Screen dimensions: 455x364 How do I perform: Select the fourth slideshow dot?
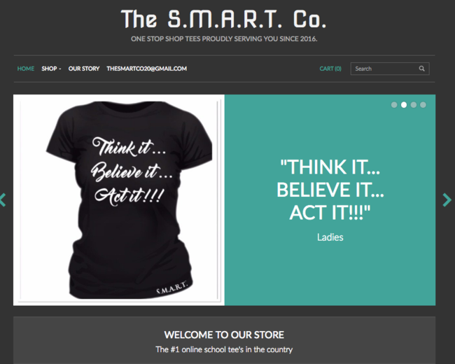423,105
